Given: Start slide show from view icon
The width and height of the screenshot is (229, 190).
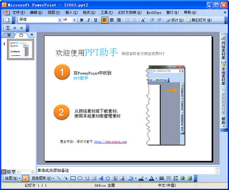Looking at the screenshot, I should 14,172.
